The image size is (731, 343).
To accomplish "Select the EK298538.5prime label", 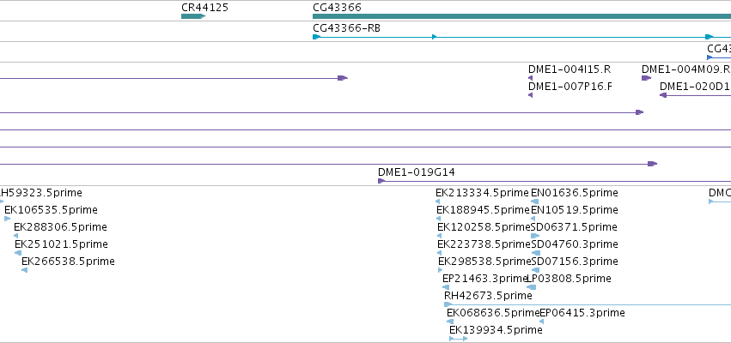I will [x=484, y=262].
